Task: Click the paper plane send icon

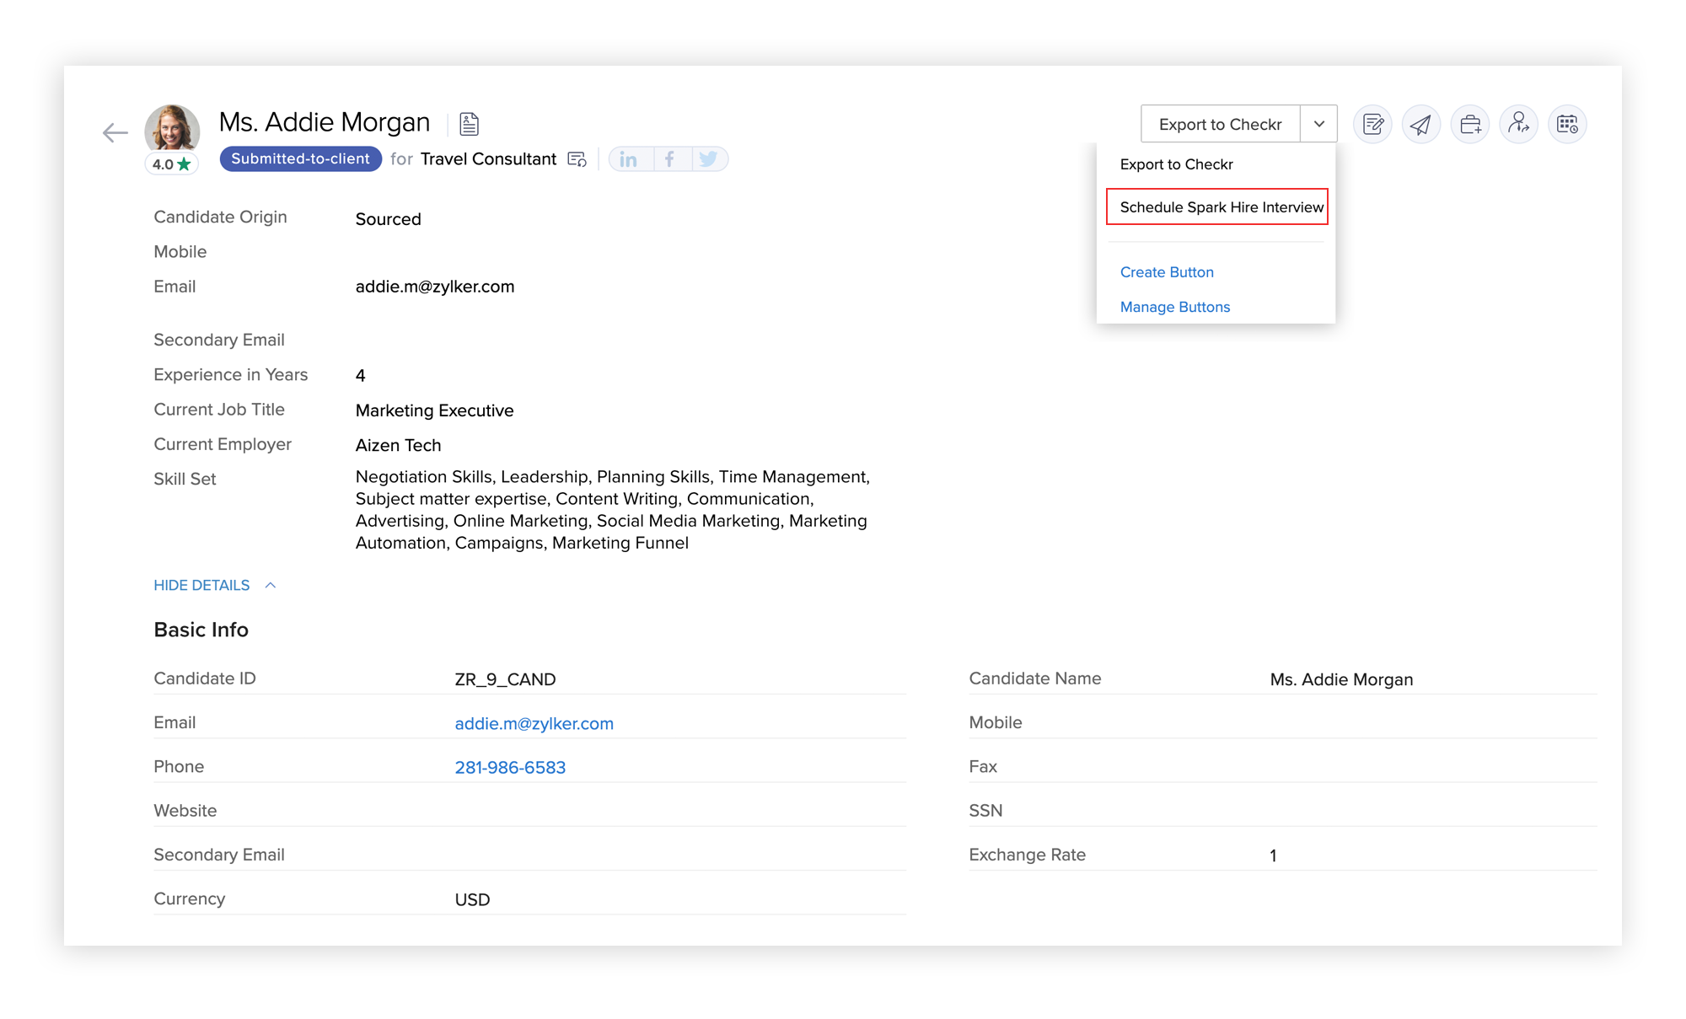Action: (x=1421, y=125)
